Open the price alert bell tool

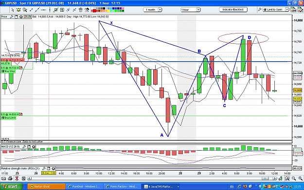click(x=18, y=10)
